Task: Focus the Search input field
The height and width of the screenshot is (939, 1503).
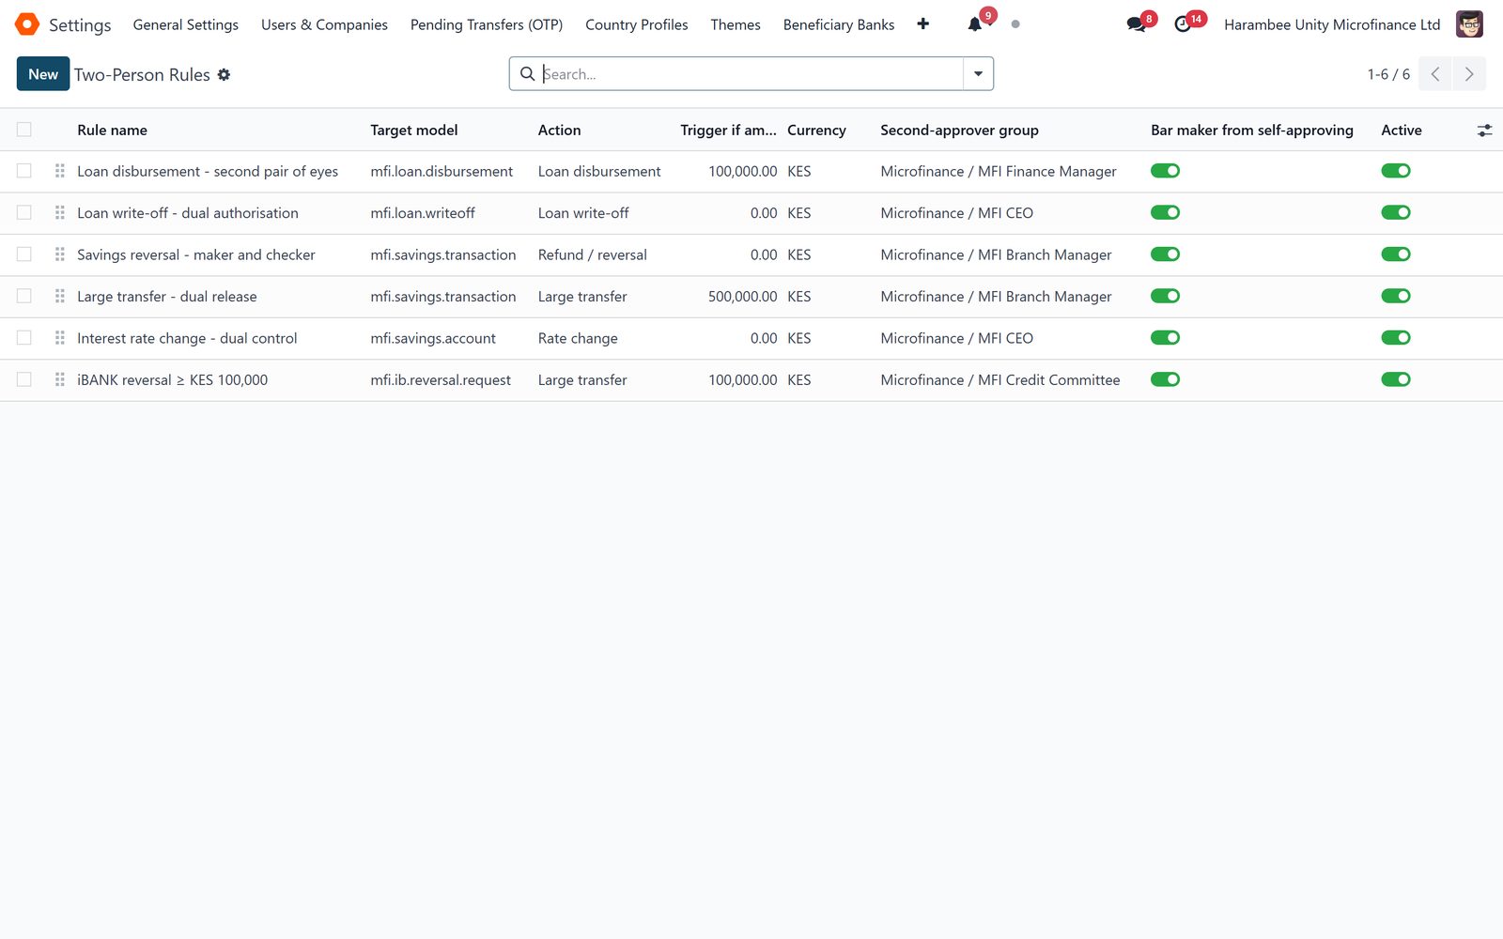Action: coord(751,74)
